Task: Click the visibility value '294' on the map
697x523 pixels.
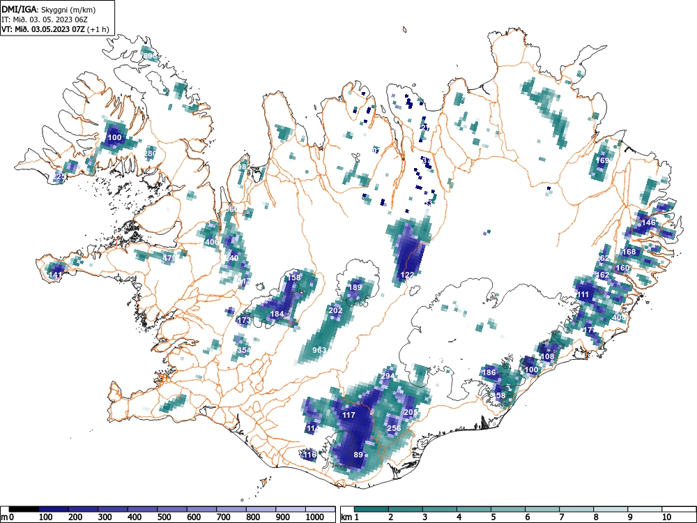Action: point(388,377)
